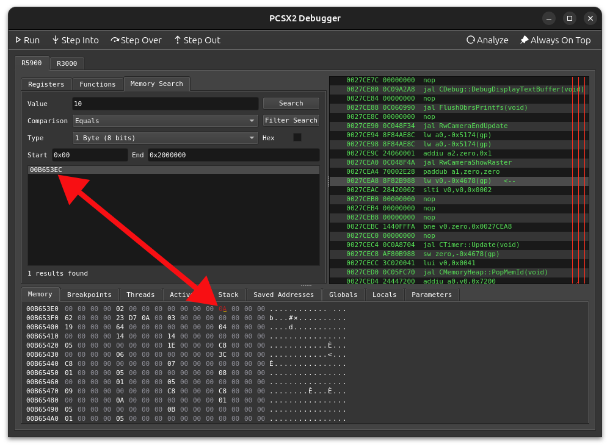Open the Parameters tab
The image size is (610, 447).
tap(432, 295)
